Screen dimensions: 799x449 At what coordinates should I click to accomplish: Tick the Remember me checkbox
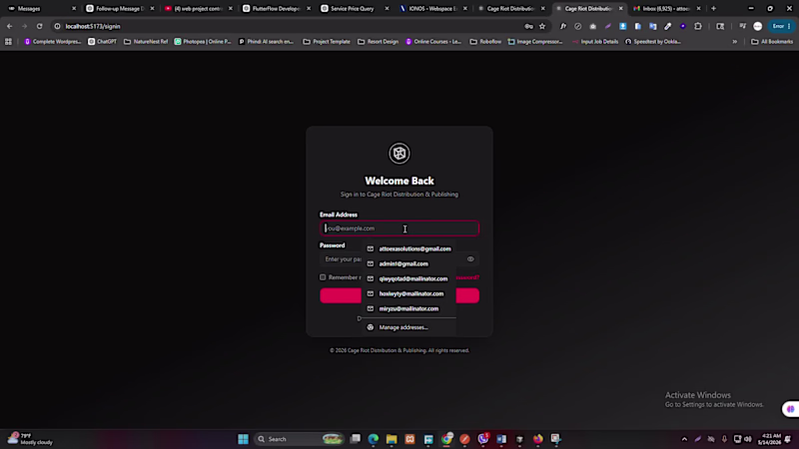pos(323,277)
